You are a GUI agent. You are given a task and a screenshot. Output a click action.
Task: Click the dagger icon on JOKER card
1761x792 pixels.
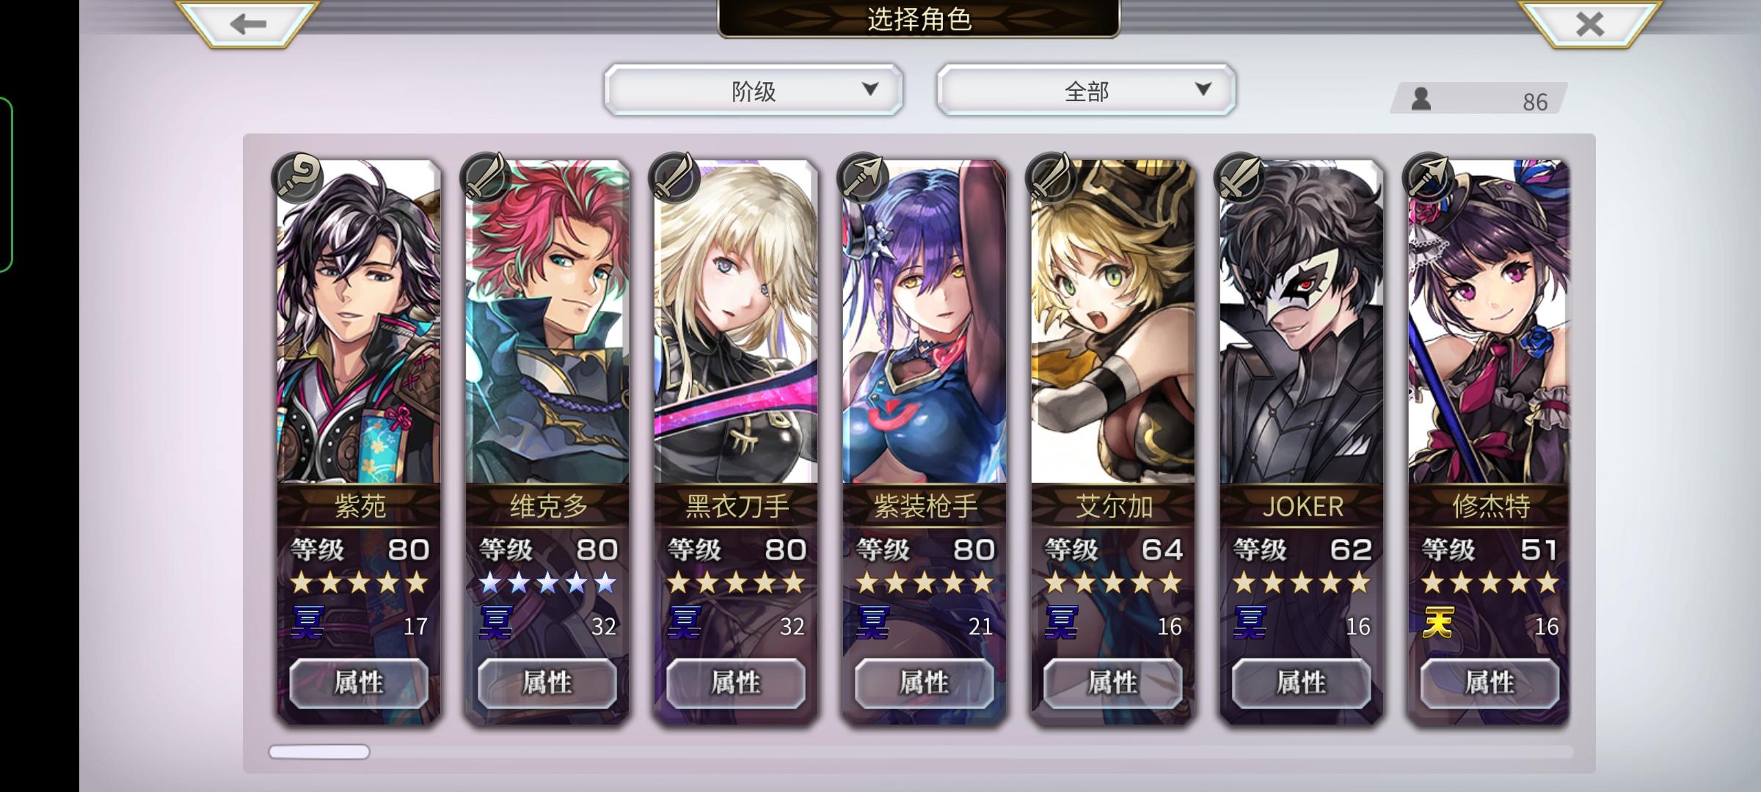pyautogui.click(x=1240, y=177)
